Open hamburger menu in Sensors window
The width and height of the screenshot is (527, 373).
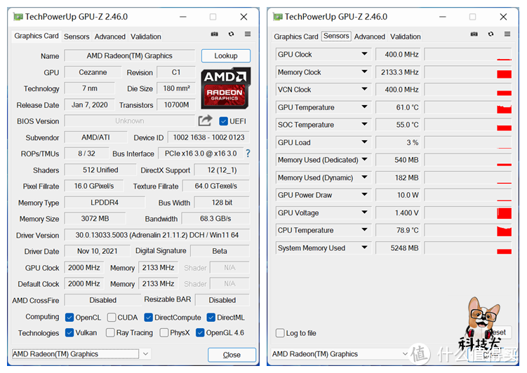(507, 34)
